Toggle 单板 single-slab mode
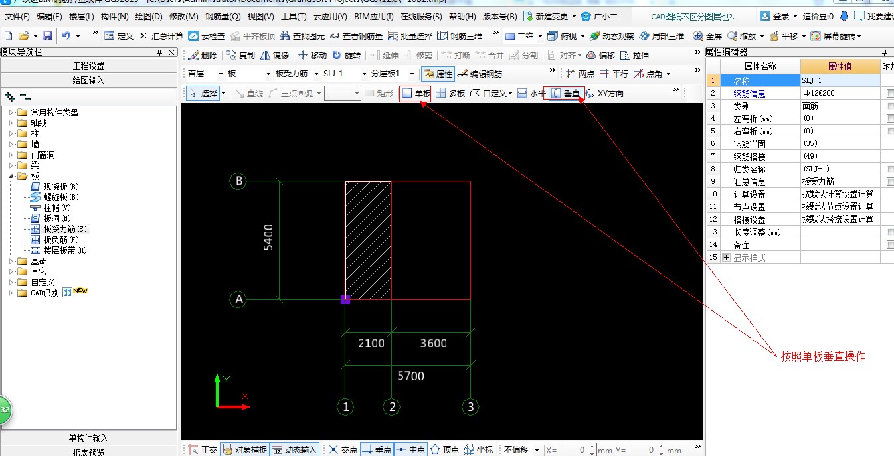894x456 pixels. [416, 94]
